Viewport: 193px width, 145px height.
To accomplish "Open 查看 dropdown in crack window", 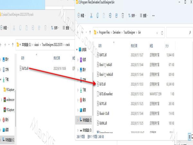I will point(66,28).
